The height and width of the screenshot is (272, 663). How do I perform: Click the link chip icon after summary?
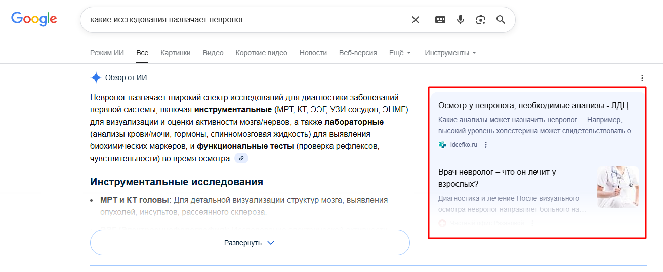[x=241, y=158]
